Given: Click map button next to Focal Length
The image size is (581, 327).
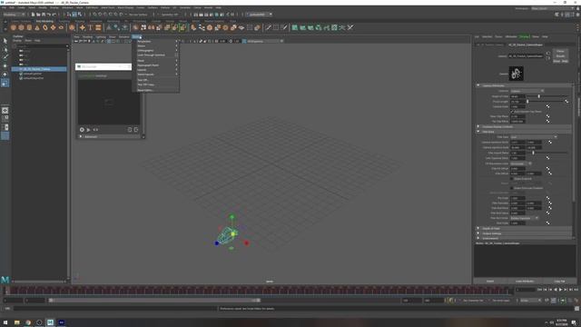Looking at the screenshot, I should click(x=566, y=101).
